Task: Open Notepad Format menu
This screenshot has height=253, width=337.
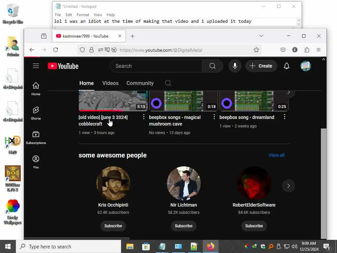Action: [83, 14]
